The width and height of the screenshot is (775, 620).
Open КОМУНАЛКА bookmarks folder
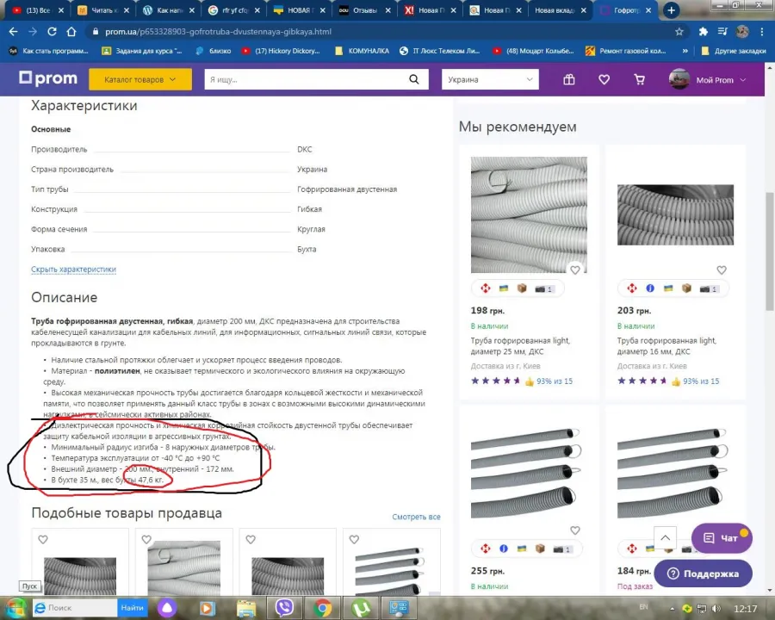pyautogui.click(x=362, y=51)
